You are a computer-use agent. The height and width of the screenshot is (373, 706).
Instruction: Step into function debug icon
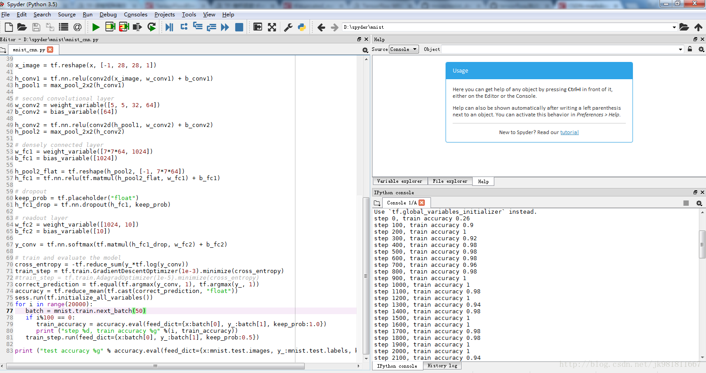point(198,27)
